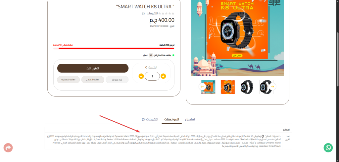Open the التقييمات (0) tab
This screenshot has width=339, height=162.
point(150,119)
